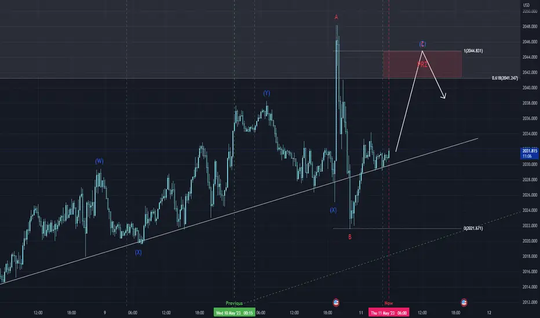Select the solid white ascending trendline
The width and height of the screenshot is (540, 318).
[x=239, y=211]
